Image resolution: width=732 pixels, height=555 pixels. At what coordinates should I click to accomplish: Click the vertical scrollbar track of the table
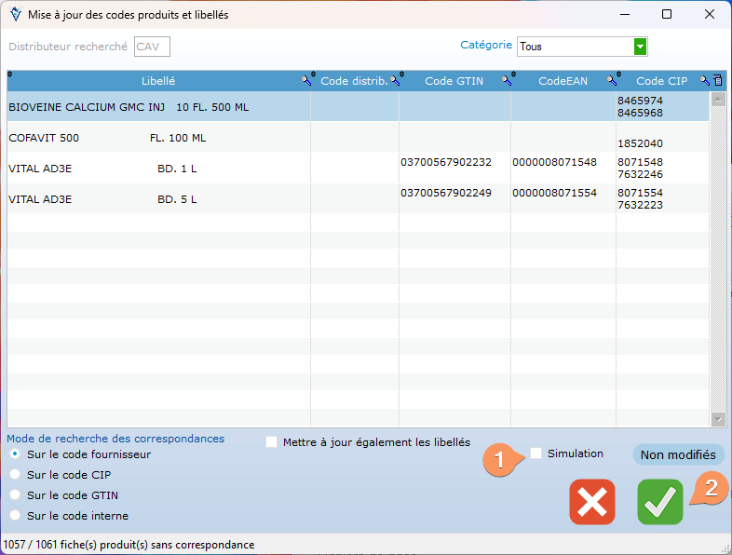point(718,259)
